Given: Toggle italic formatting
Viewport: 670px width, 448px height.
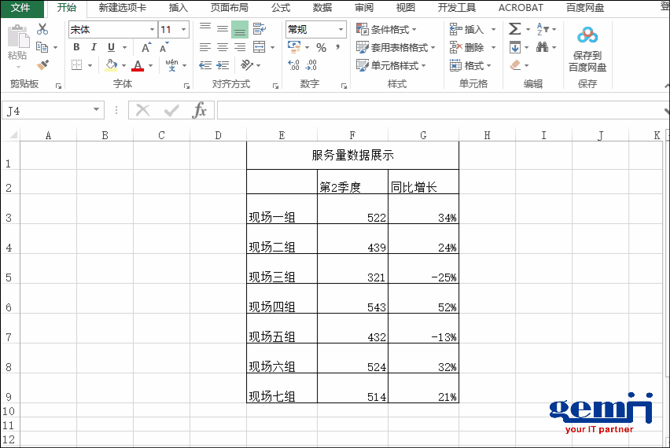Looking at the screenshot, I should click(x=94, y=48).
